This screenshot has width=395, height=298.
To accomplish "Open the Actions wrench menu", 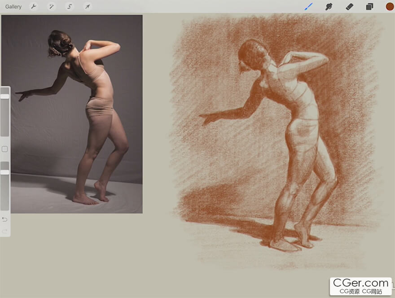I will click(x=34, y=7).
